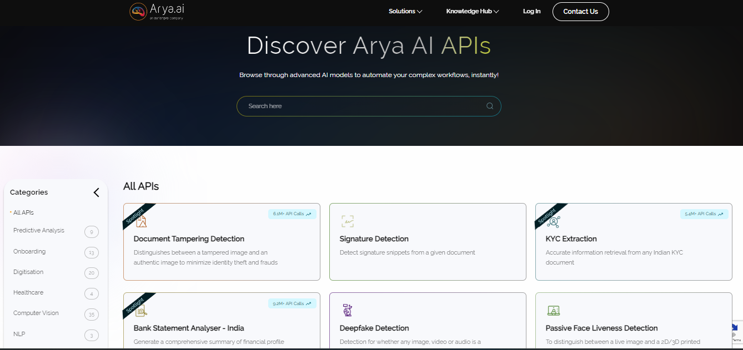Click the 9.2M+ API Calls badge
This screenshot has width=743, height=350.
[x=292, y=303]
